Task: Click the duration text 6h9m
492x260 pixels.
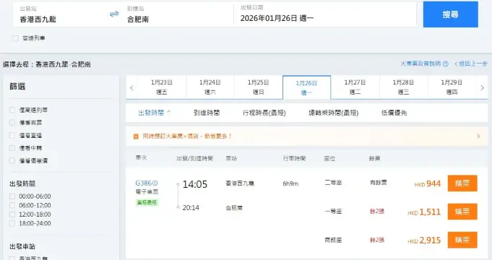Action: point(290,183)
